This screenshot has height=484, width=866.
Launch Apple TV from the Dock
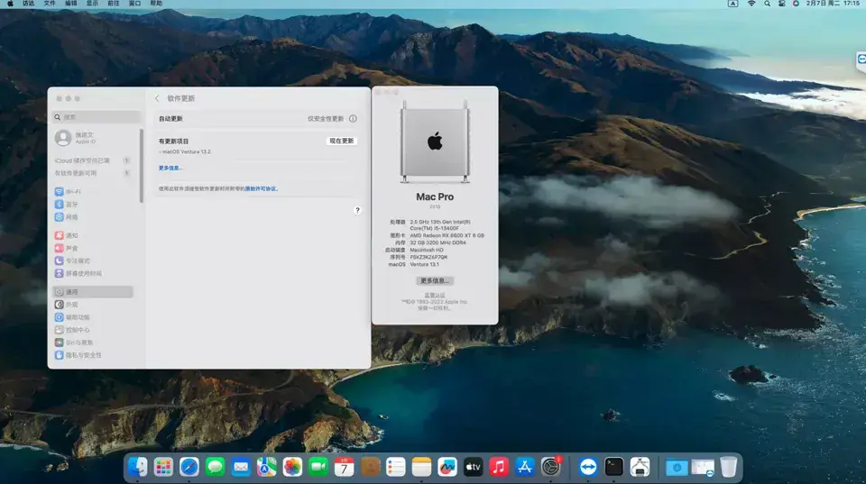tap(474, 467)
